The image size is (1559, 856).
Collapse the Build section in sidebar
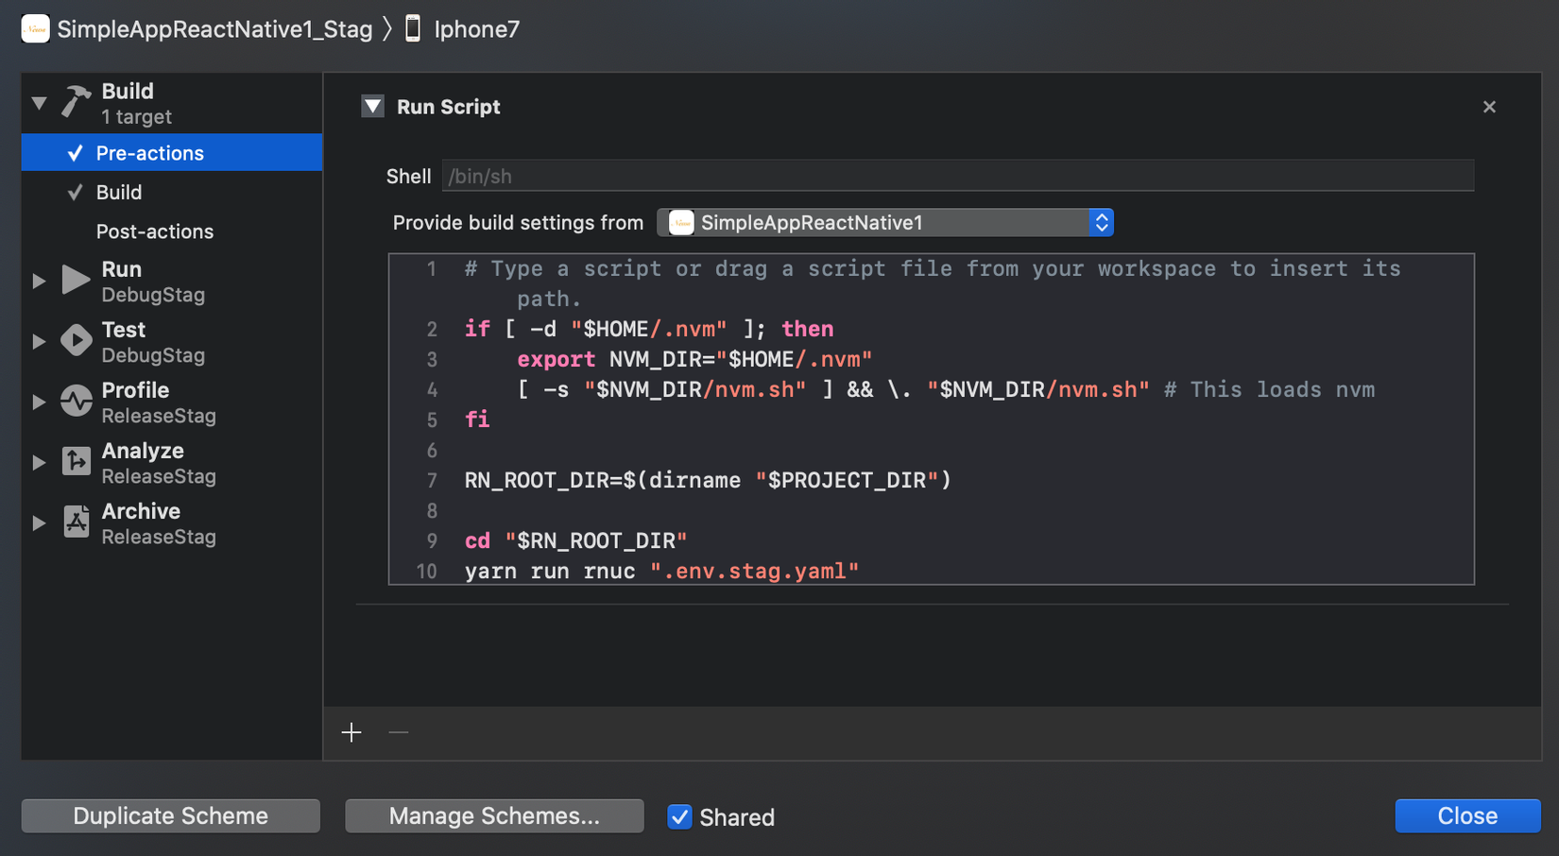(x=39, y=102)
